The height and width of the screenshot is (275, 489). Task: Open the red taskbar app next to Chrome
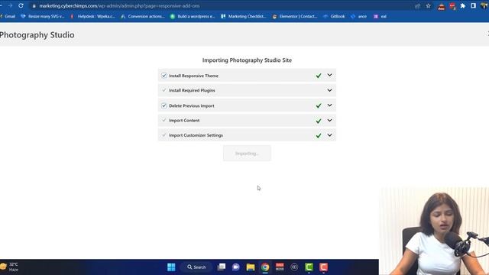coord(280,267)
